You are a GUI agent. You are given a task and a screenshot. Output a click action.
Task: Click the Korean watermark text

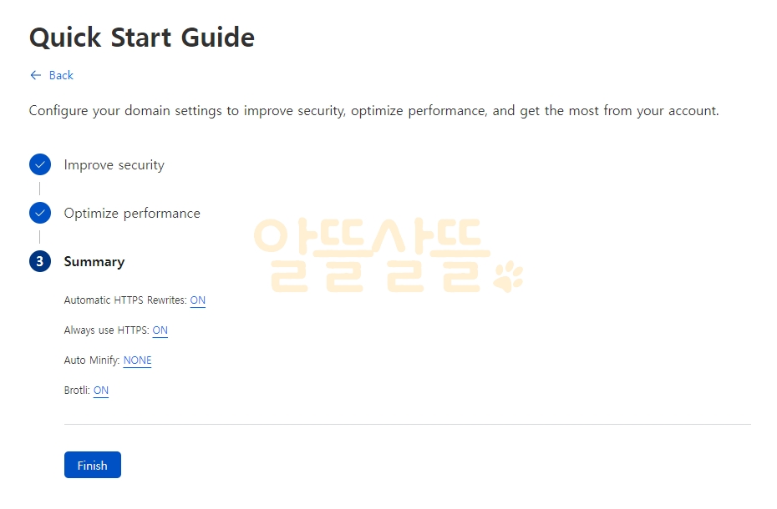372,255
